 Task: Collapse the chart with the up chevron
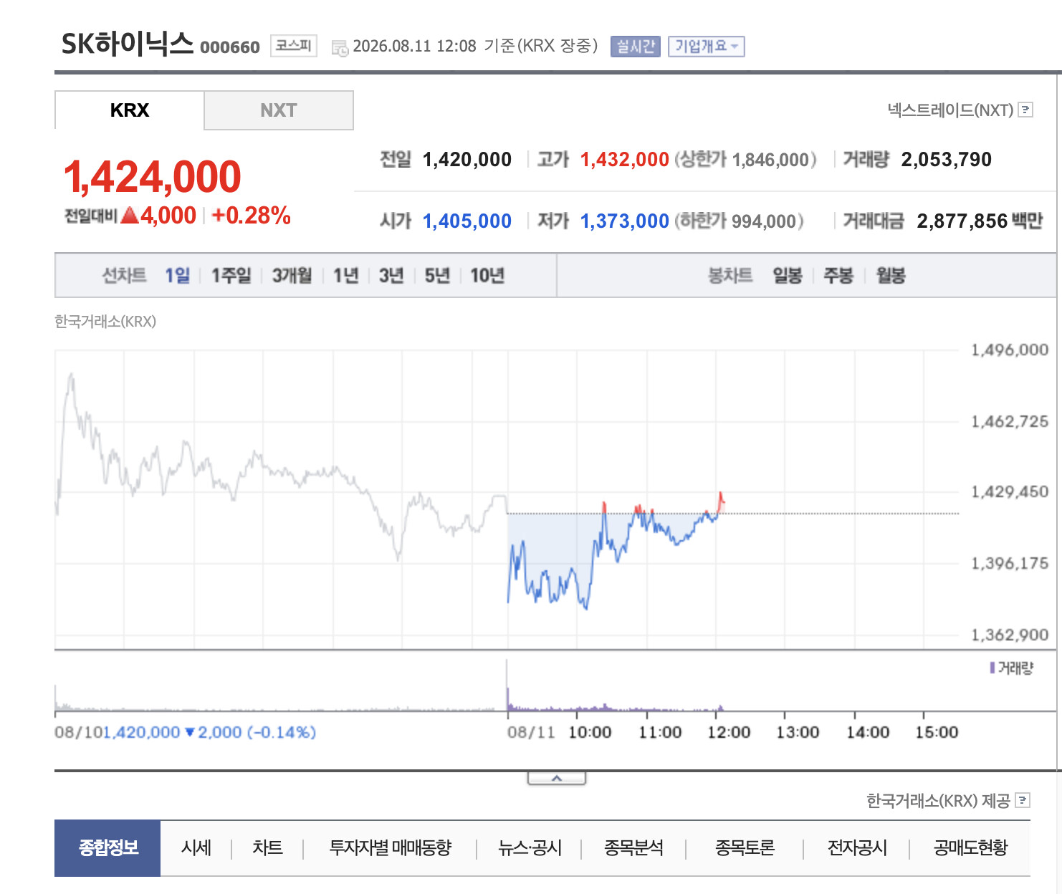coord(557,778)
